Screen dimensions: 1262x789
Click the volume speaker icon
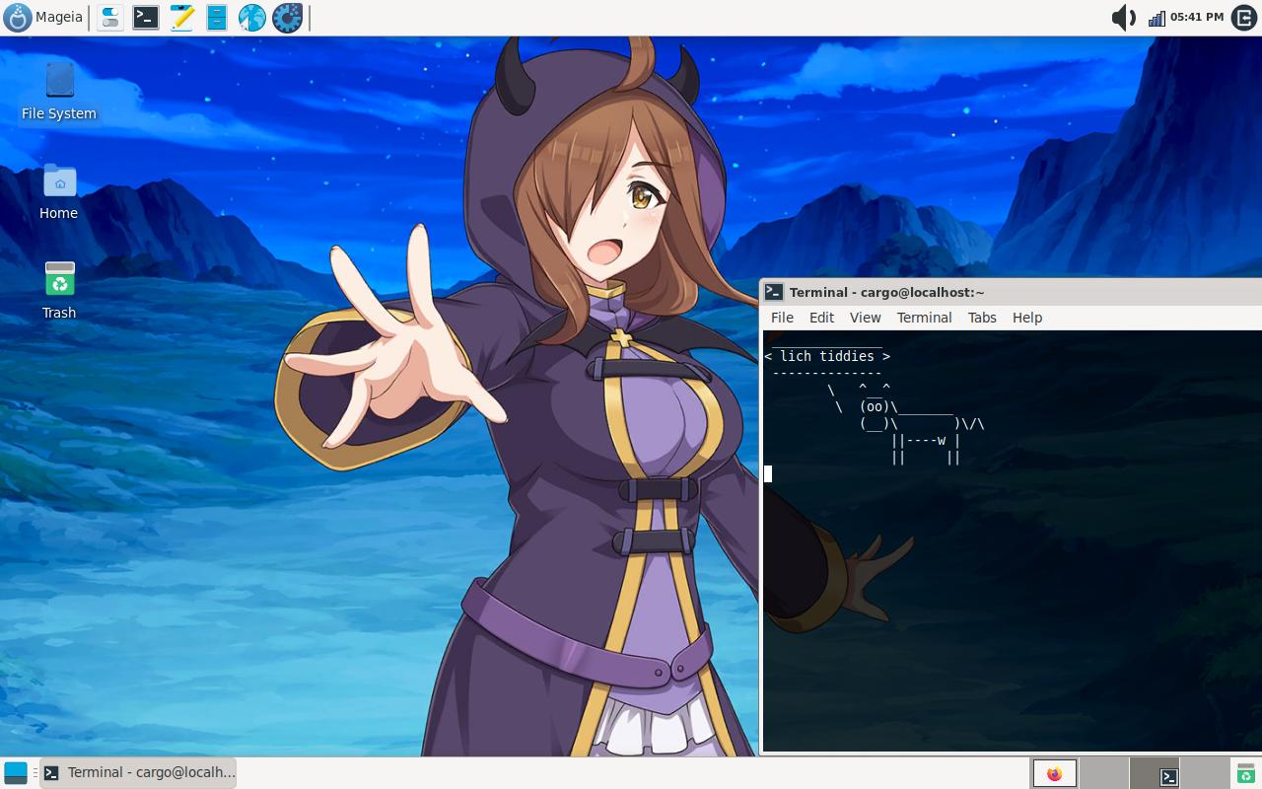1124,18
